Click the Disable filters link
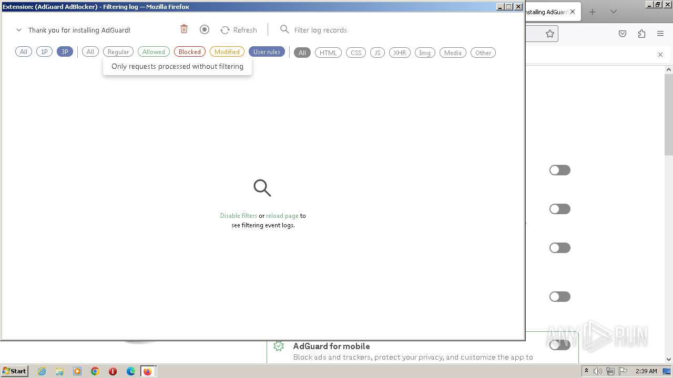Viewport: 673px width, 378px height. click(239, 216)
